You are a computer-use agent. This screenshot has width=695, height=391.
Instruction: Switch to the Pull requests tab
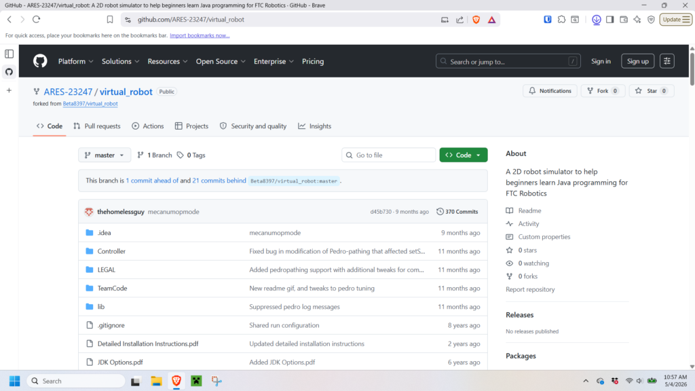[96, 126]
